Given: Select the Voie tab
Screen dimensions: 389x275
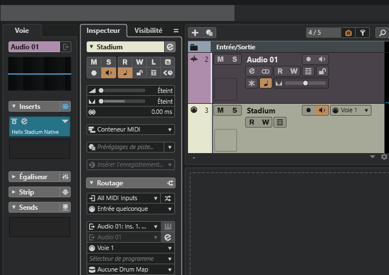Looking at the screenshot, I should click(22, 31).
